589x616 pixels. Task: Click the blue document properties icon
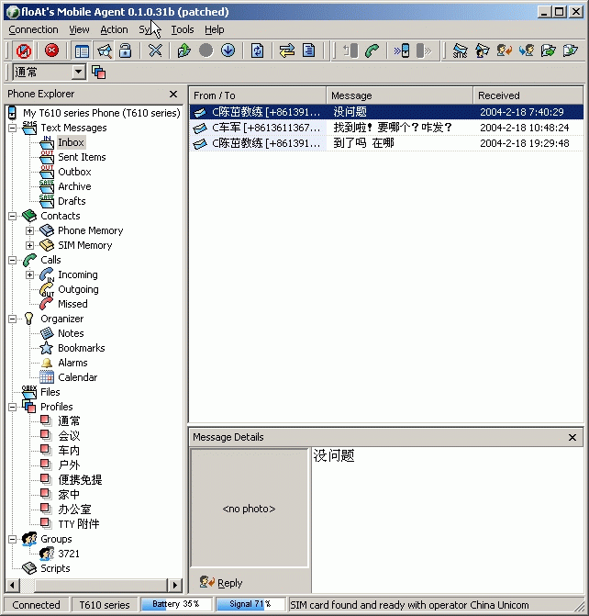tap(309, 50)
